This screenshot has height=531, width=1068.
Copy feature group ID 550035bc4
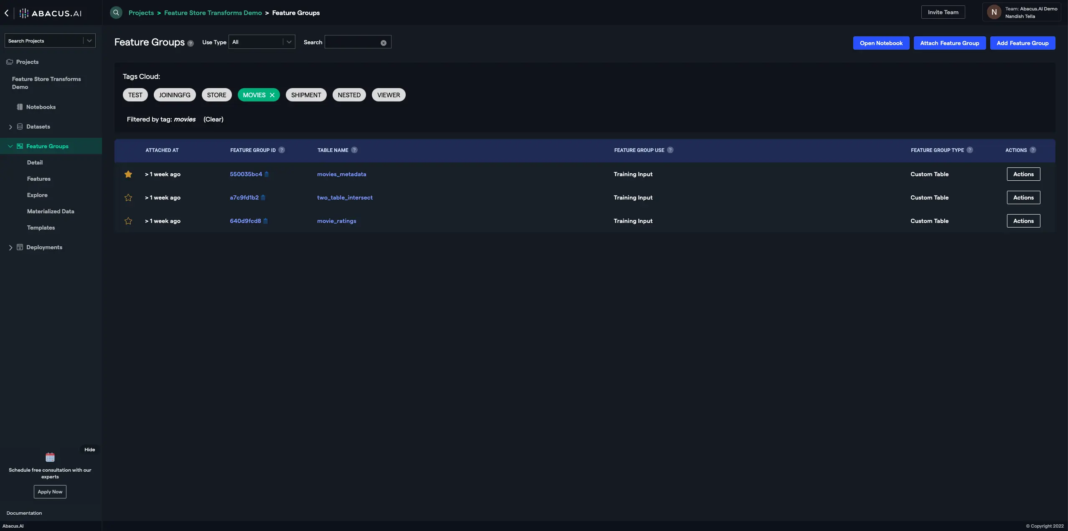tap(267, 174)
